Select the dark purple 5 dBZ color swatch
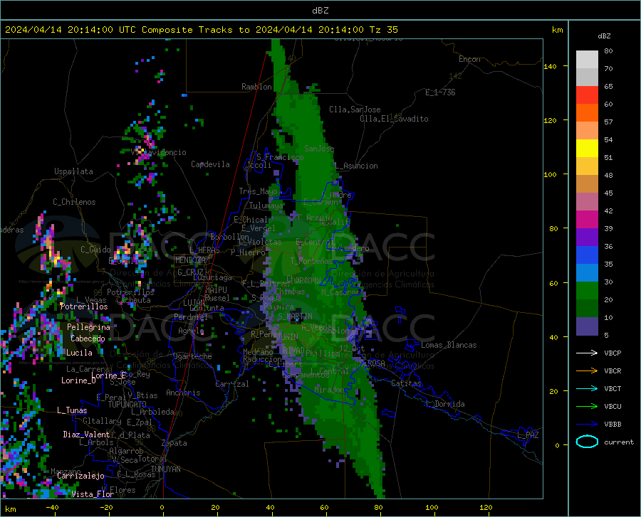Image resolution: width=641 pixels, height=517 pixels. (x=587, y=326)
